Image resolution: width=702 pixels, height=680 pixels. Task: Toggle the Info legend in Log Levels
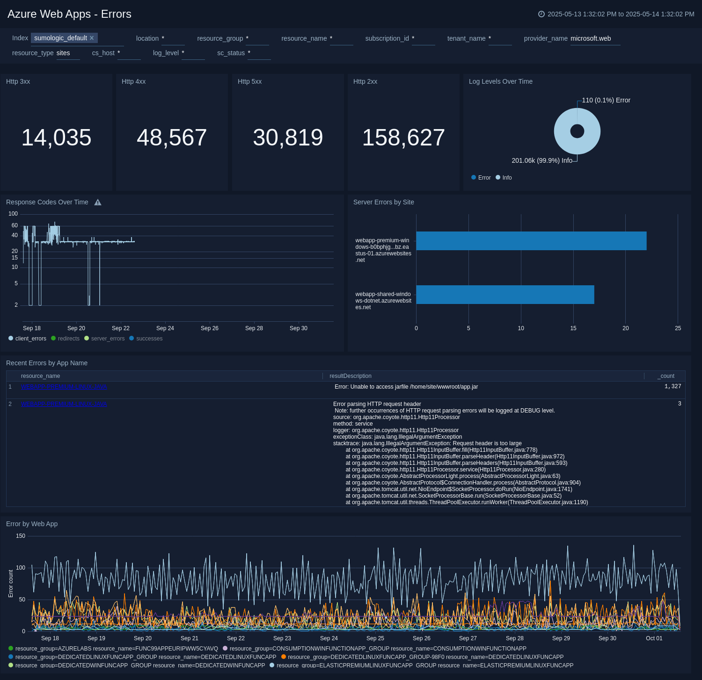(504, 178)
